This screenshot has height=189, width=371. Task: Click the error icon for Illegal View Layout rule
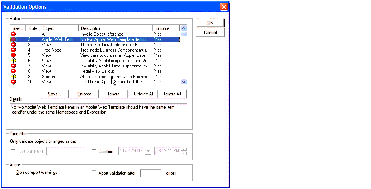[13, 71]
